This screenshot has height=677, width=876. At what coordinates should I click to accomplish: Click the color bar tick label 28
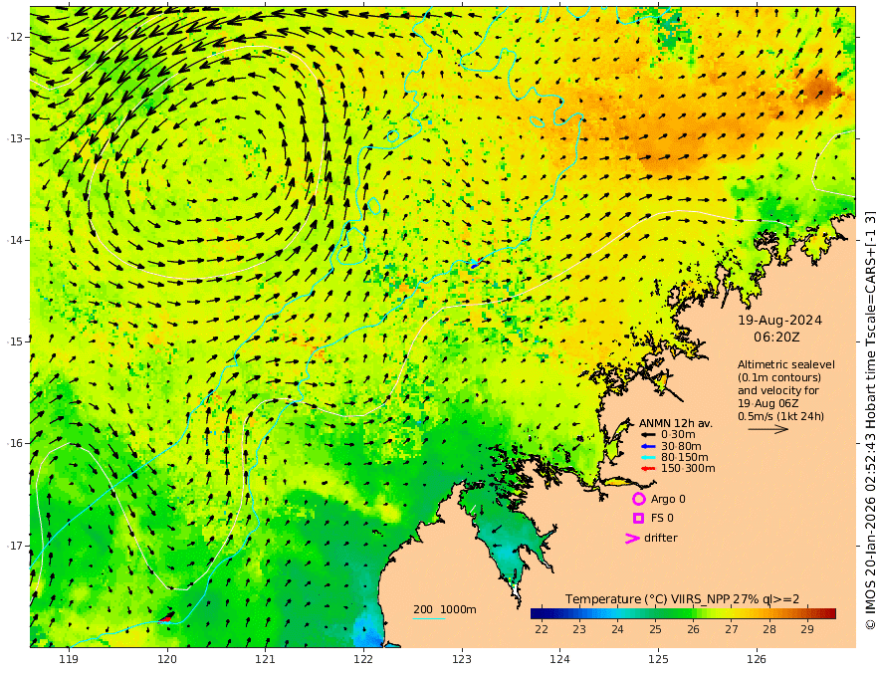point(769,629)
